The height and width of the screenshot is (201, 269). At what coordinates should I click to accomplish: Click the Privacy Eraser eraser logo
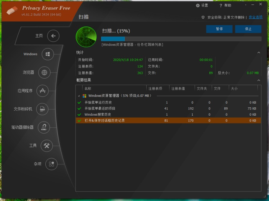[12, 11]
